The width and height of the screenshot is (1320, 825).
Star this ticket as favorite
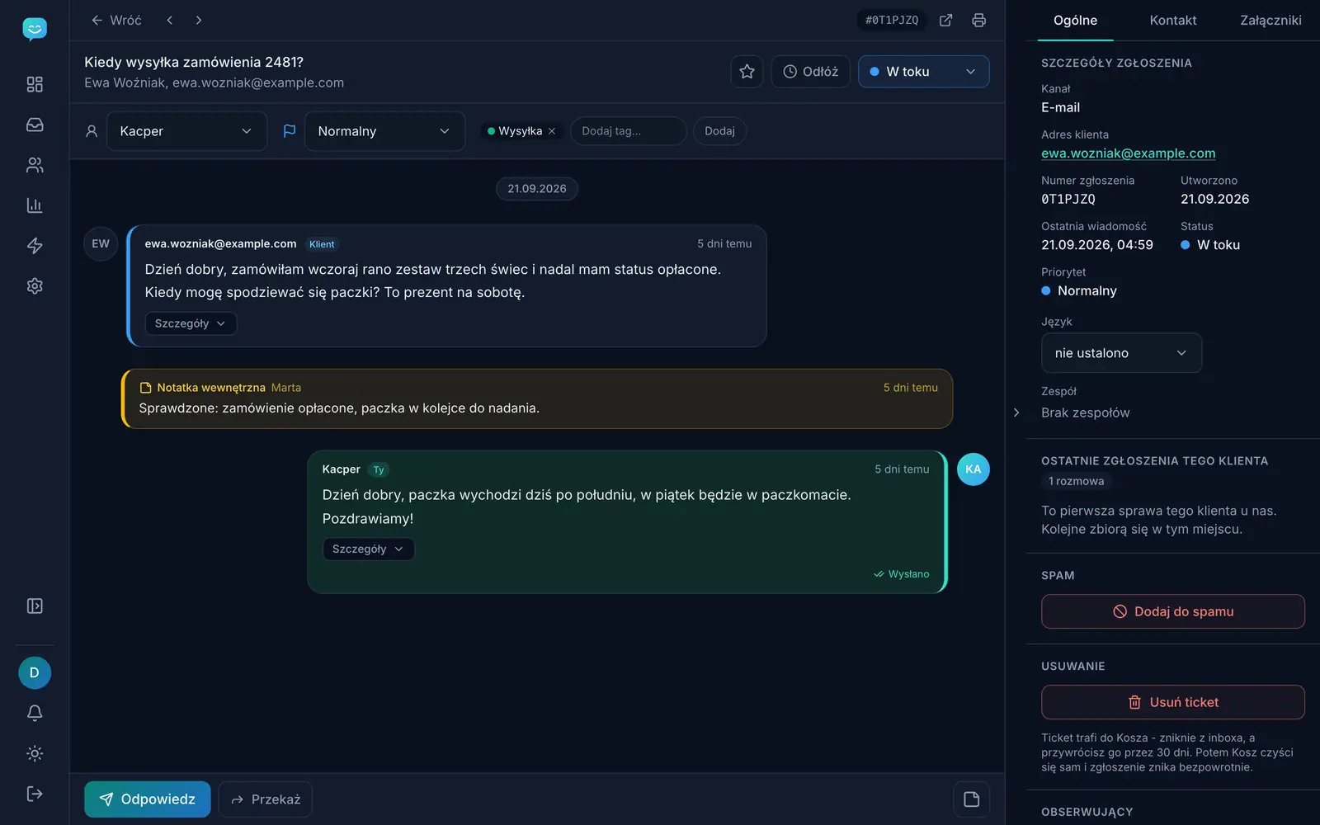pyautogui.click(x=747, y=72)
